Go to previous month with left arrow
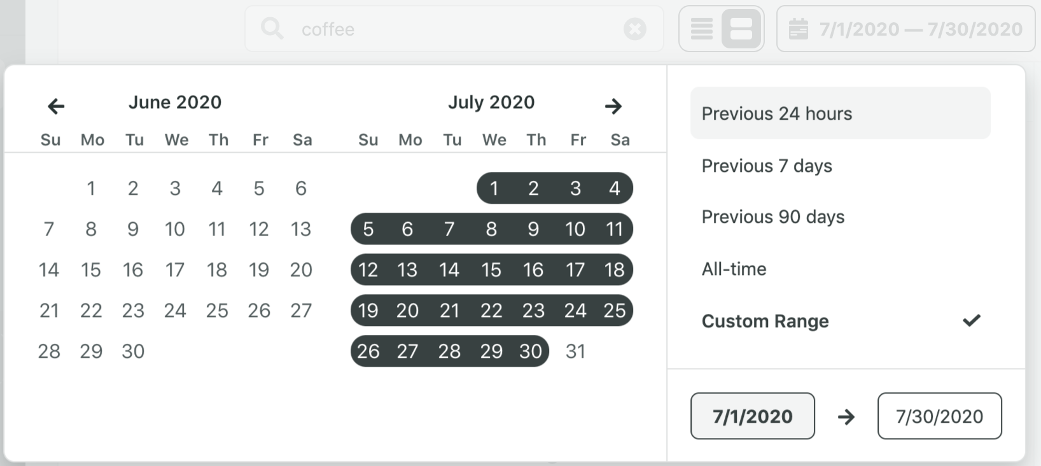Screen dimensions: 1041x466 point(56,106)
